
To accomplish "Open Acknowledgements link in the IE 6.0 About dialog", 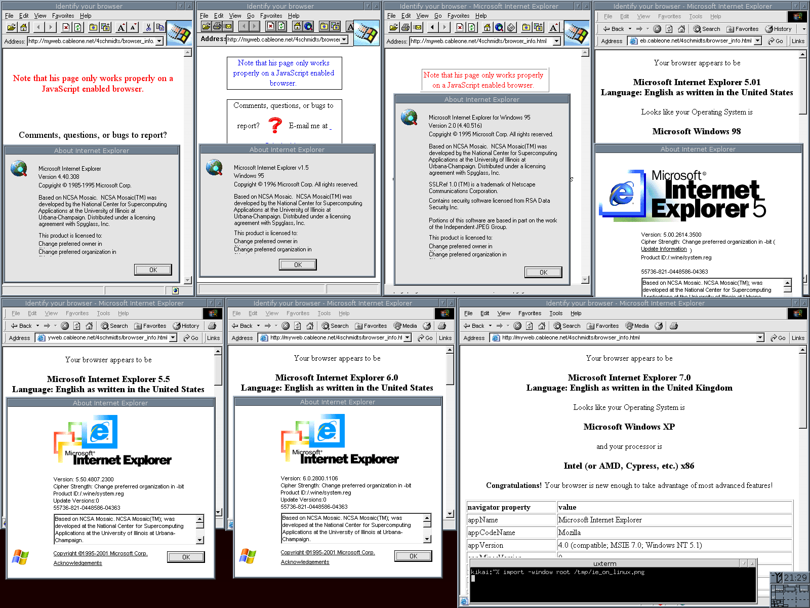I will click(x=305, y=562).
